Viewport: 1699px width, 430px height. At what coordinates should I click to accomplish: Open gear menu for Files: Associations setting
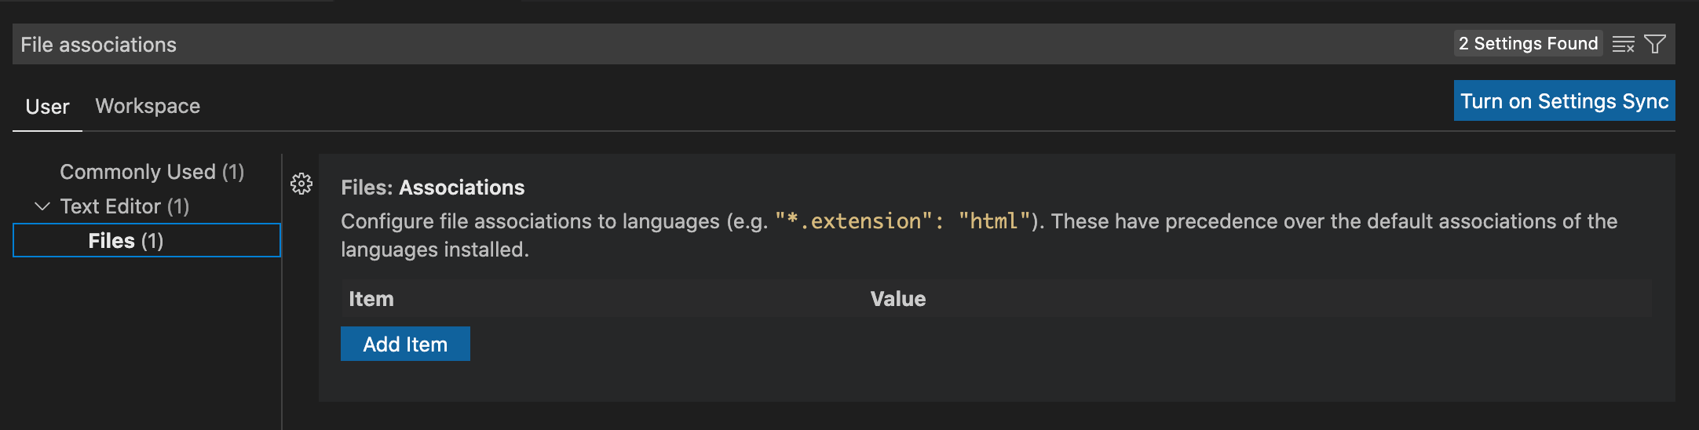[301, 184]
